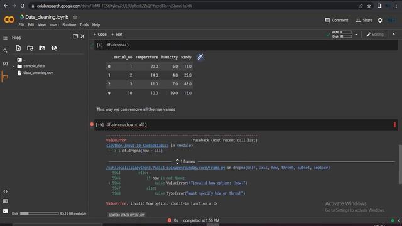The height and width of the screenshot is (226, 402).
Task: Reload the browser page
Action: [x=23, y=6]
